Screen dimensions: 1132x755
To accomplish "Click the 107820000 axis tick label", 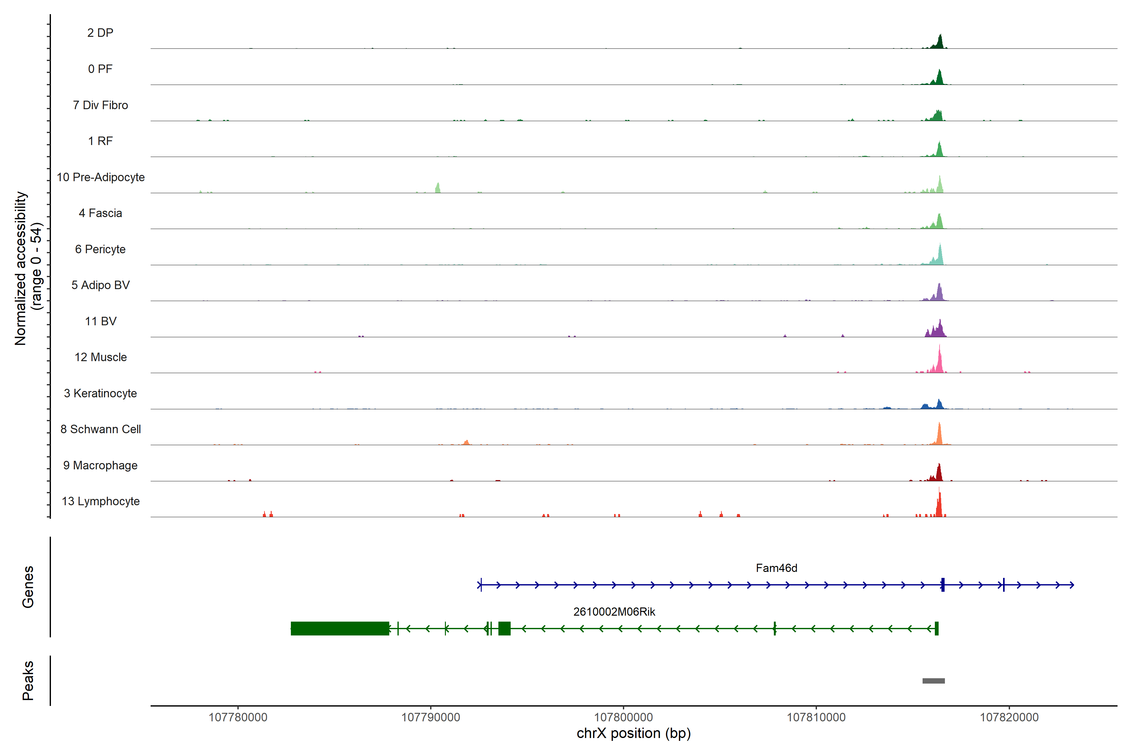I will 1009,718.
